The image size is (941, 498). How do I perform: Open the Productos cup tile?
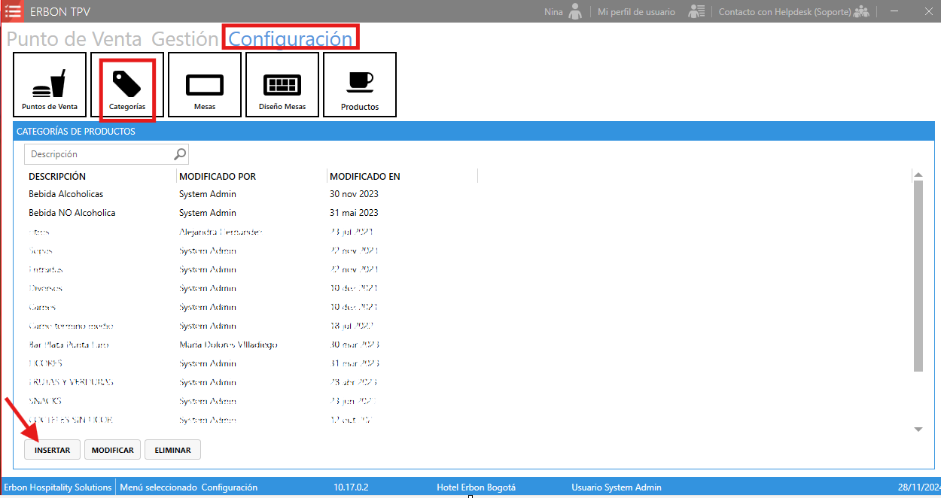pos(360,85)
